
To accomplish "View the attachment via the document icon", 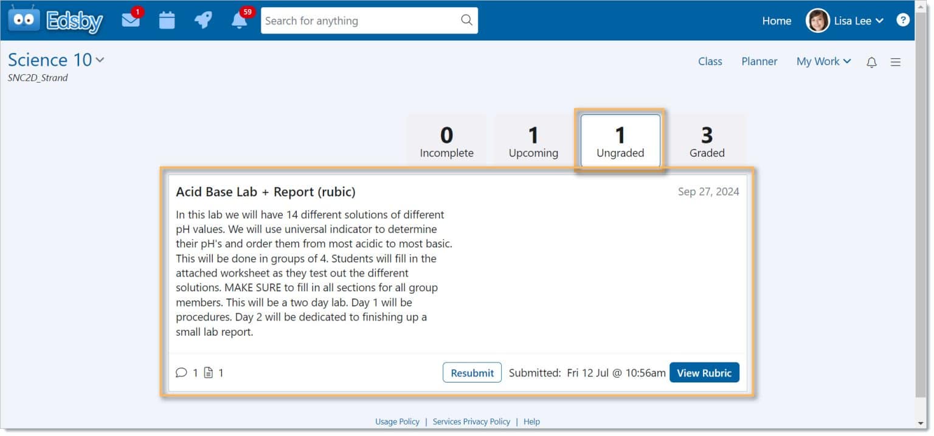I will point(210,372).
